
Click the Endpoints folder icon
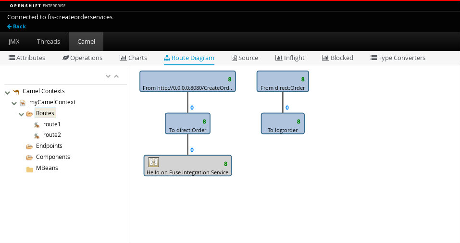[30, 146]
